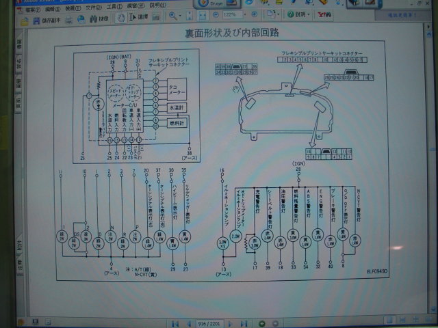Click the banner link at toolbar's right end
438x328 pixels.
pyautogui.click(x=402, y=15)
